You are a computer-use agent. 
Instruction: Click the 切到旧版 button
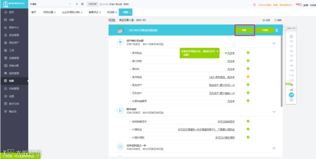pos(93,4)
